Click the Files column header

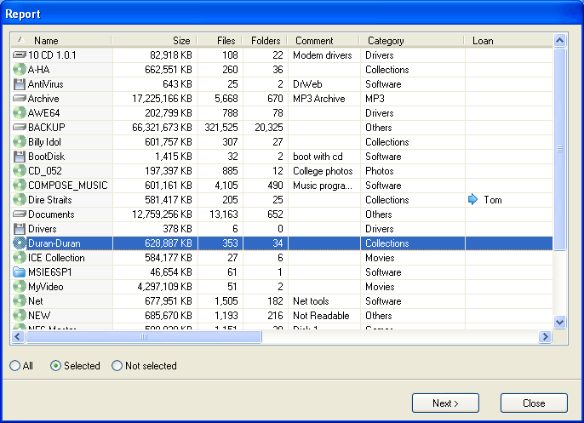226,40
